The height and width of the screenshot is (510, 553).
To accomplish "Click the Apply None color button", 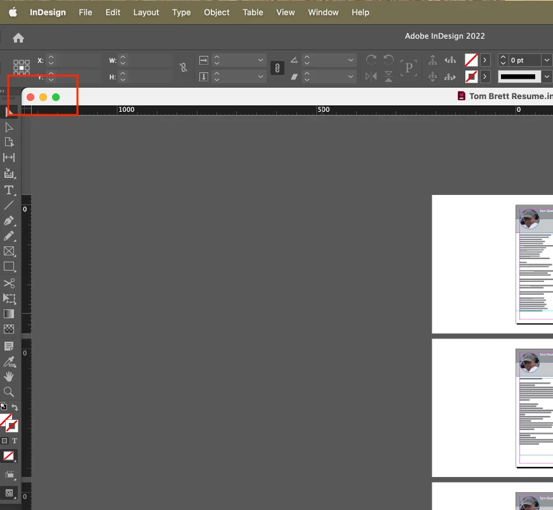I will 9,456.
